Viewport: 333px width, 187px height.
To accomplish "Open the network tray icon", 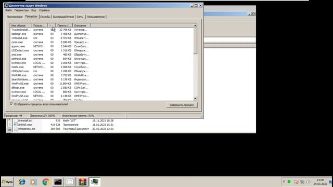I will click(x=302, y=182).
